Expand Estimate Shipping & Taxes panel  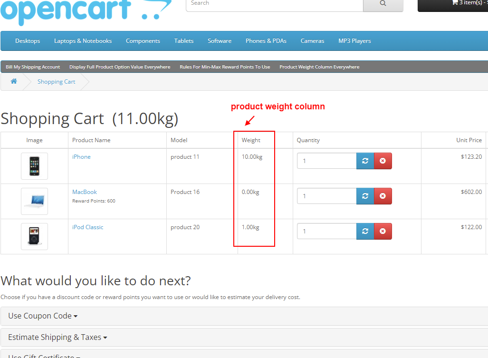click(x=57, y=338)
